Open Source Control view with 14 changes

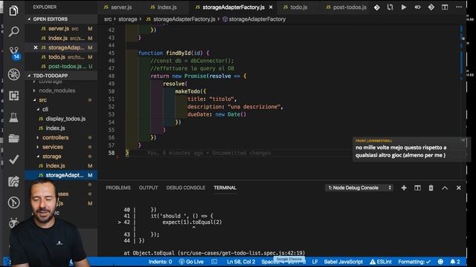[14, 53]
